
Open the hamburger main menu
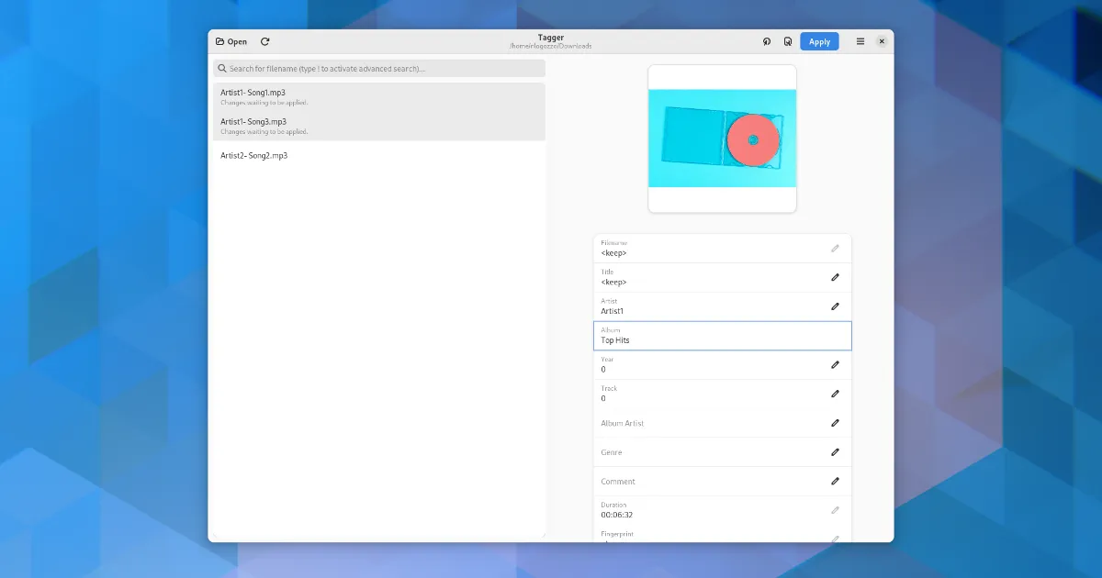click(x=860, y=41)
